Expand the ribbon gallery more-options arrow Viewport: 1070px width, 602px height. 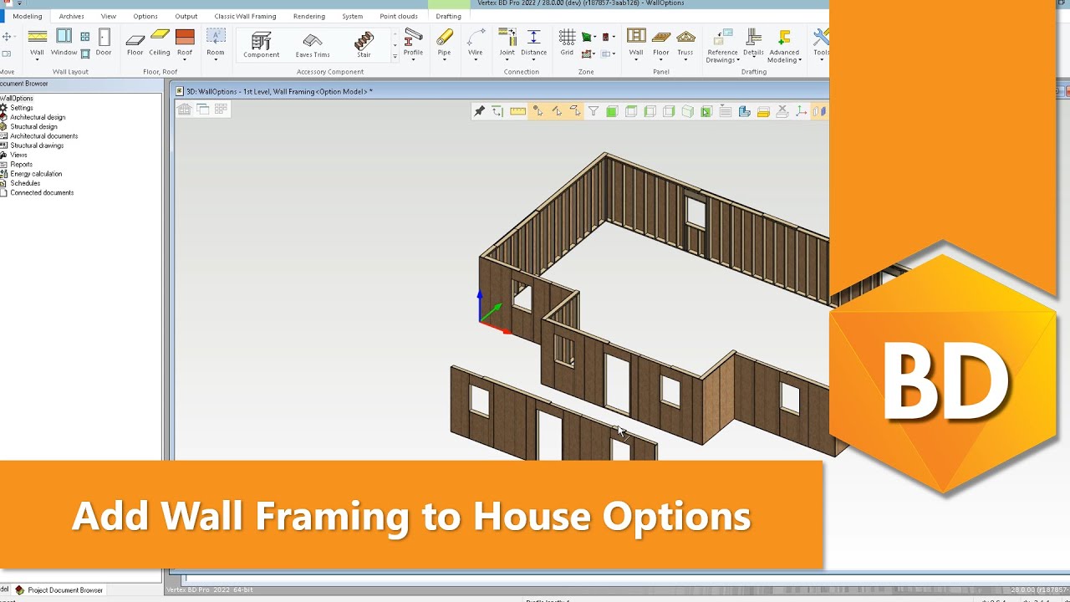tap(395, 57)
